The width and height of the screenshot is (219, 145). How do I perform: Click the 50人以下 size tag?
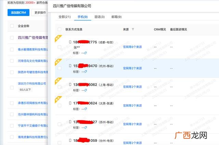(25, 90)
